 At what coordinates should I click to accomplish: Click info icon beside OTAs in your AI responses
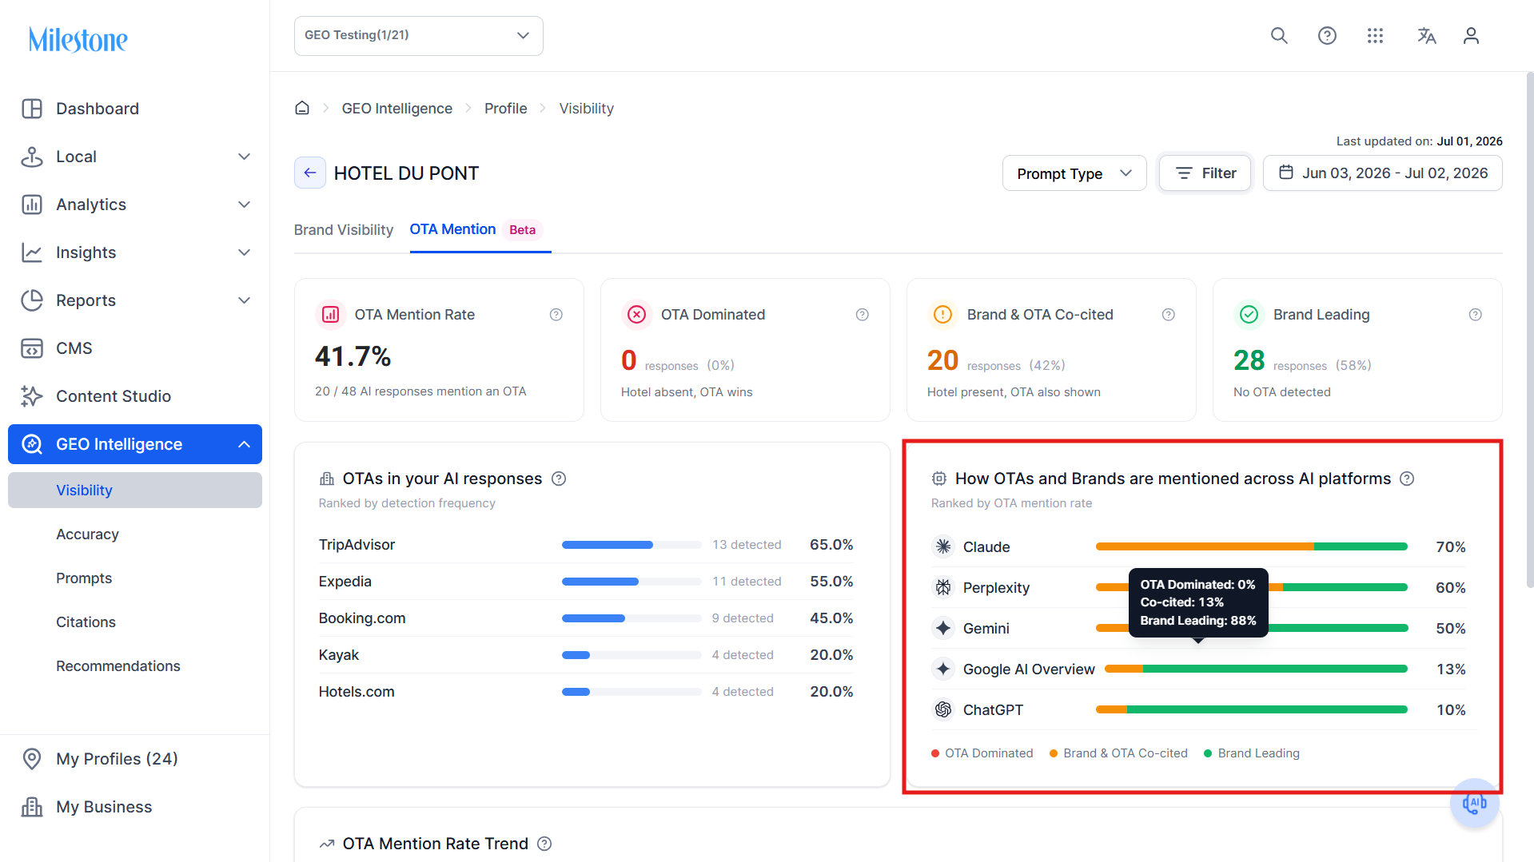pyautogui.click(x=559, y=479)
